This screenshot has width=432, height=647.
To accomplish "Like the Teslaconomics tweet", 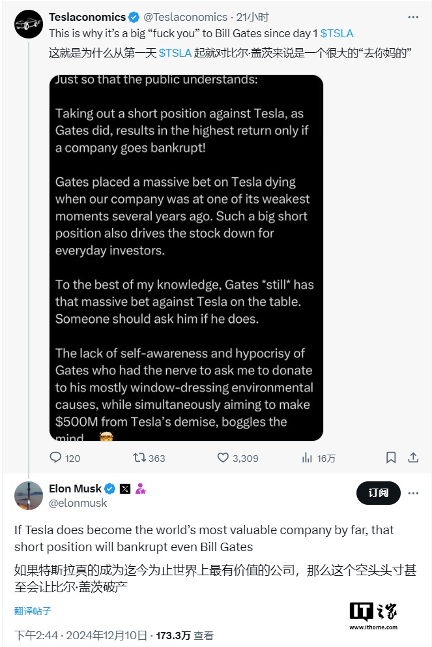I will point(223,458).
